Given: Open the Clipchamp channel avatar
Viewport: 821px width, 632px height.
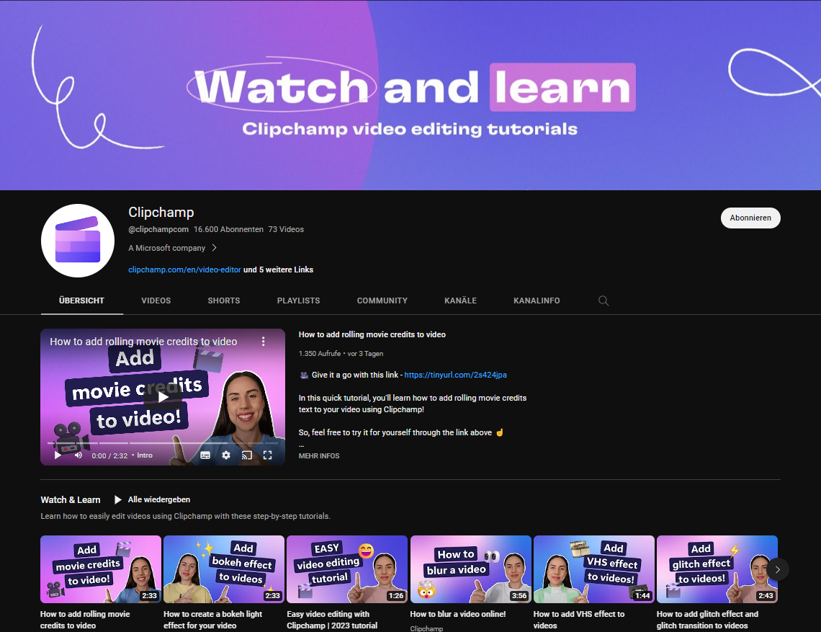Looking at the screenshot, I should pos(78,241).
